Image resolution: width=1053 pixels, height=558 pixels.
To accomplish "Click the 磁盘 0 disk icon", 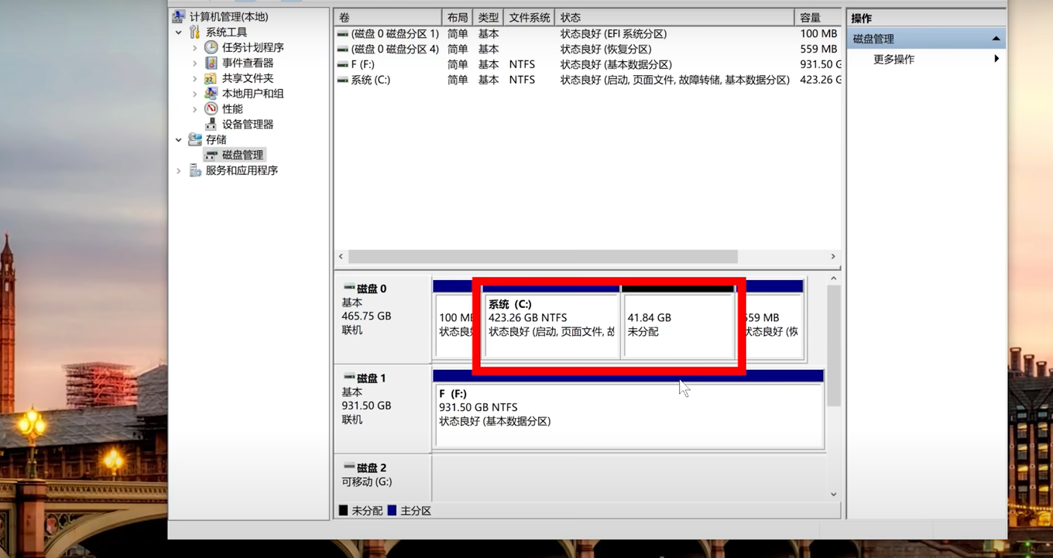I will (349, 288).
